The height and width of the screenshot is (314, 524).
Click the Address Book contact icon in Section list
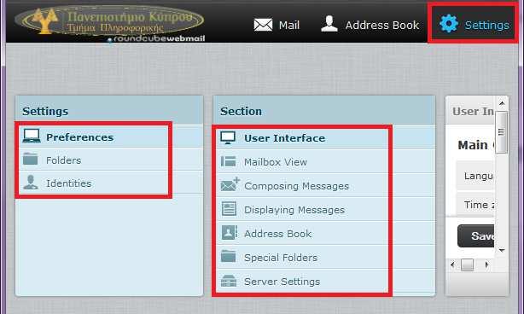click(x=230, y=232)
